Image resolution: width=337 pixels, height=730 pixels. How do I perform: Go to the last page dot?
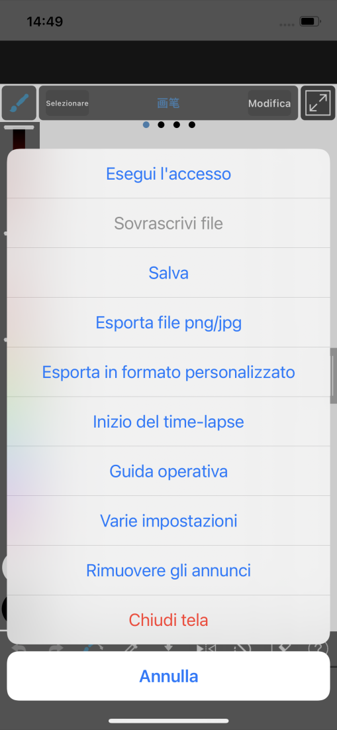pyautogui.click(x=192, y=125)
